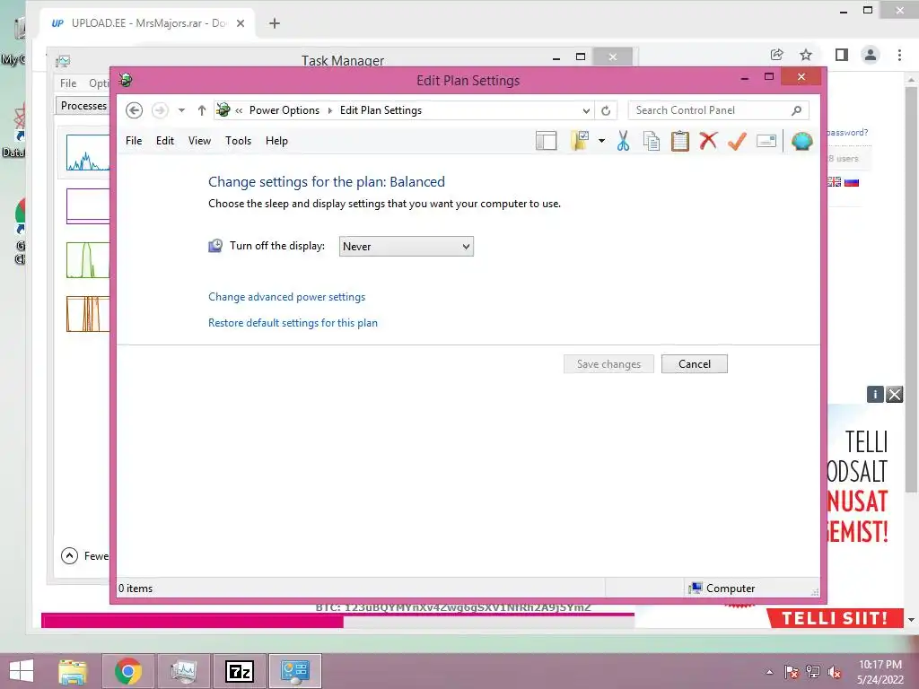
Task: Click Power Options in the breadcrumb
Action: [284, 110]
